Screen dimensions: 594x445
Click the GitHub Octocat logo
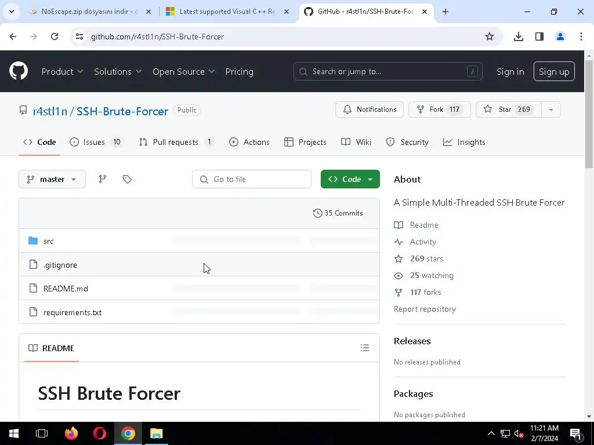point(18,71)
